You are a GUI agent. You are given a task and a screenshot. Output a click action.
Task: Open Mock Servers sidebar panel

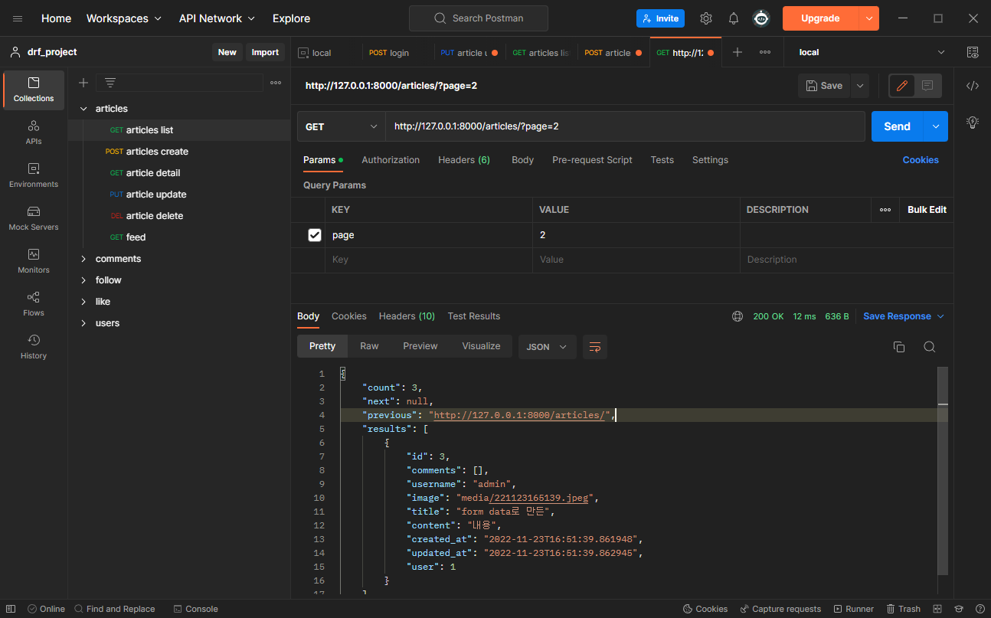tap(34, 218)
